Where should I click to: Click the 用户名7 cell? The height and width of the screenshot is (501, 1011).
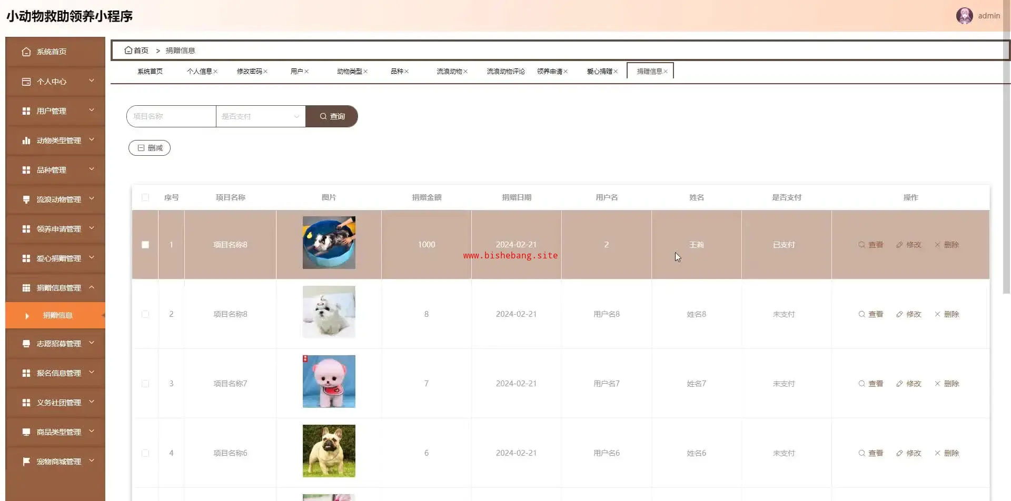point(607,384)
